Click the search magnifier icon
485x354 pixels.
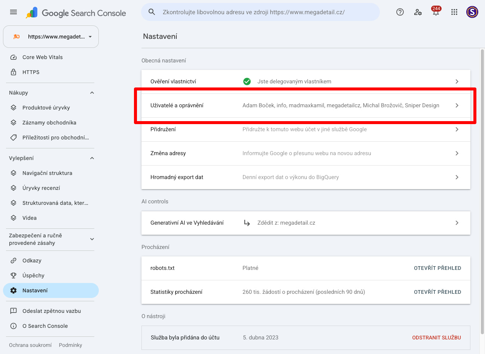pyautogui.click(x=152, y=12)
